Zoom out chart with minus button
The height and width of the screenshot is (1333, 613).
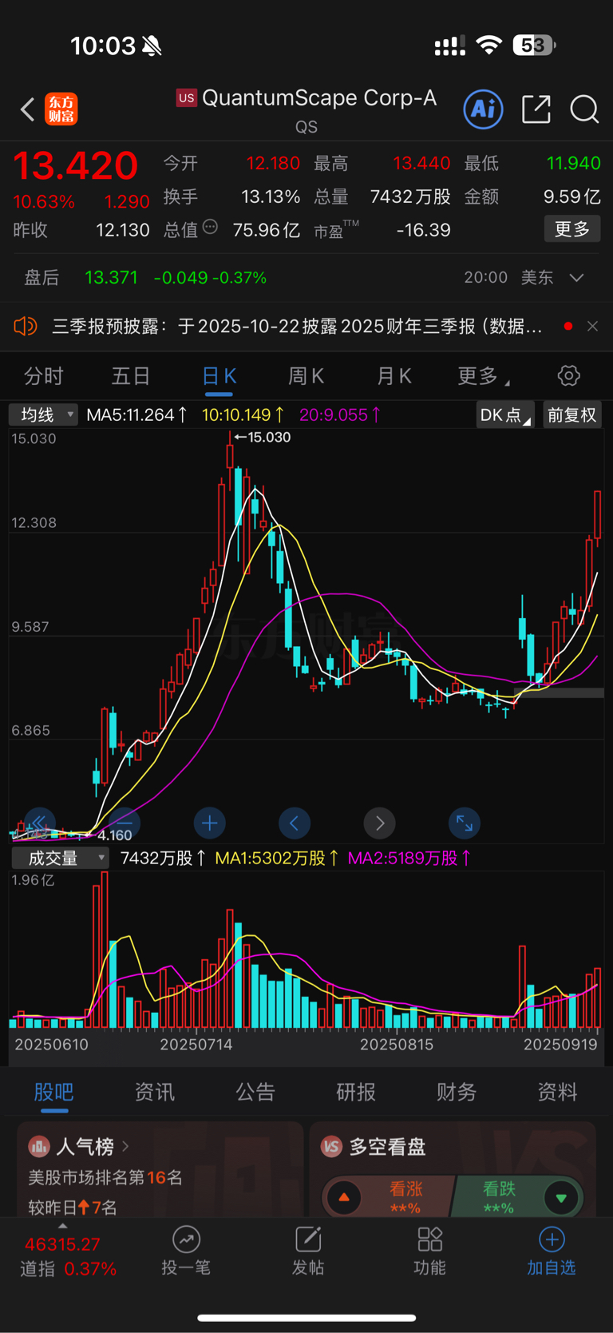(x=125, y=823)
